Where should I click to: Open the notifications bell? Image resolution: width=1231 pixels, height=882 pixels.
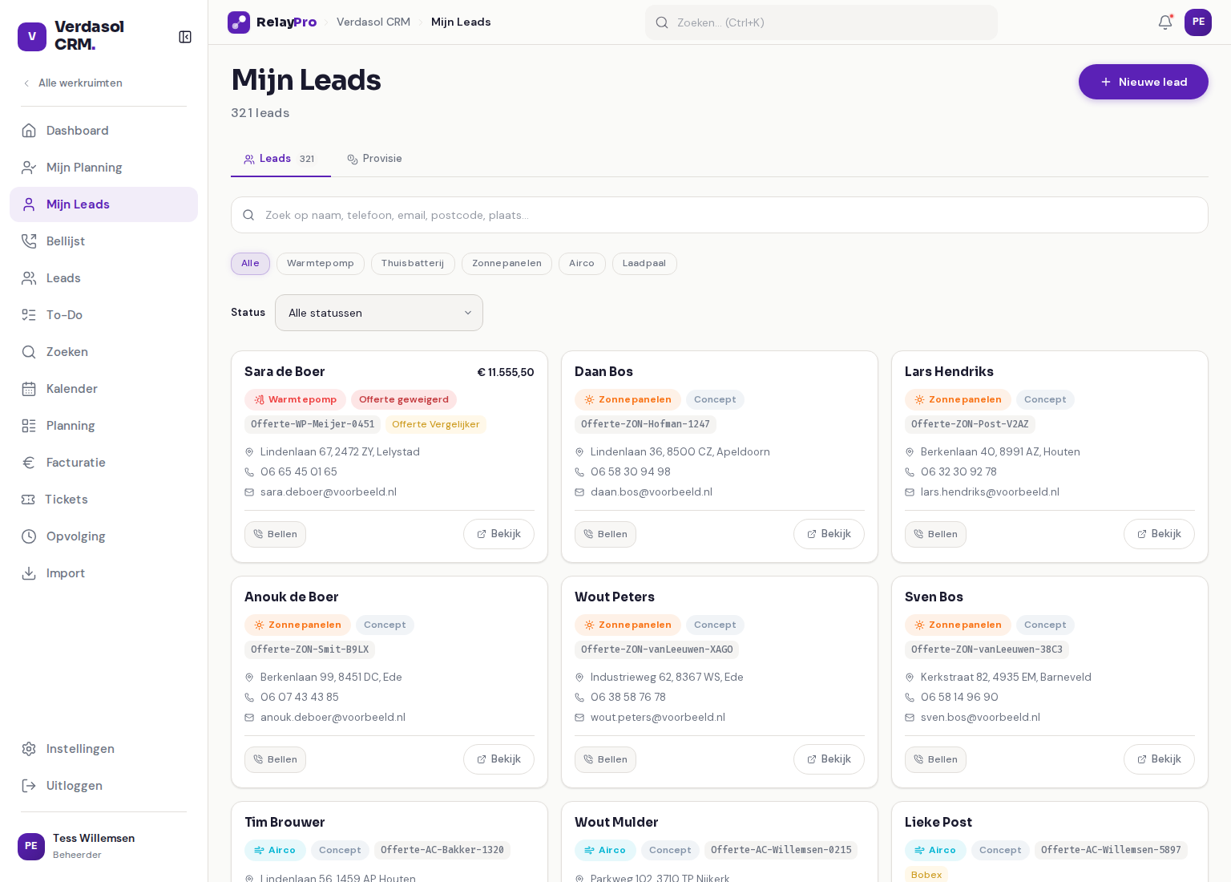click(1165, 22)
